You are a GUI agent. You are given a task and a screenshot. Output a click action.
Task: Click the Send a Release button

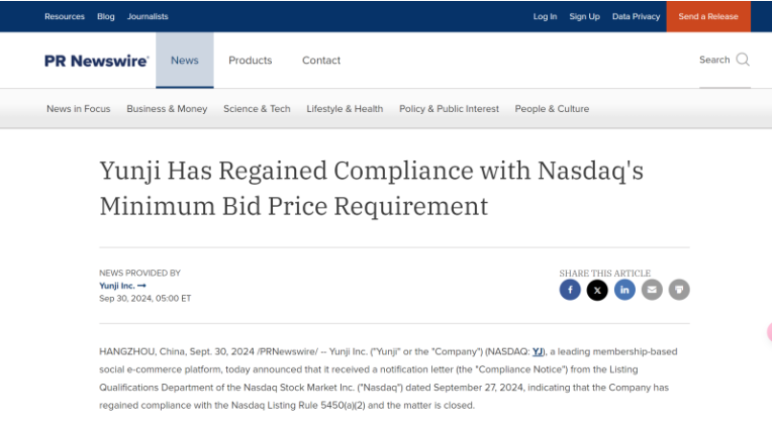point(708,16)
